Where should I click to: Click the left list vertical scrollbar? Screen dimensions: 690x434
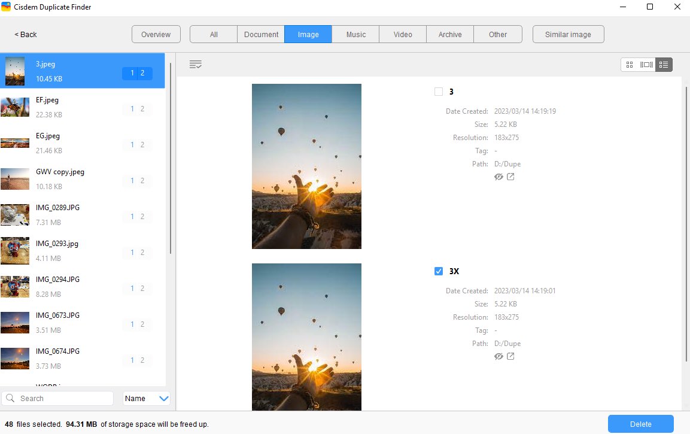(x=171, y=159)
